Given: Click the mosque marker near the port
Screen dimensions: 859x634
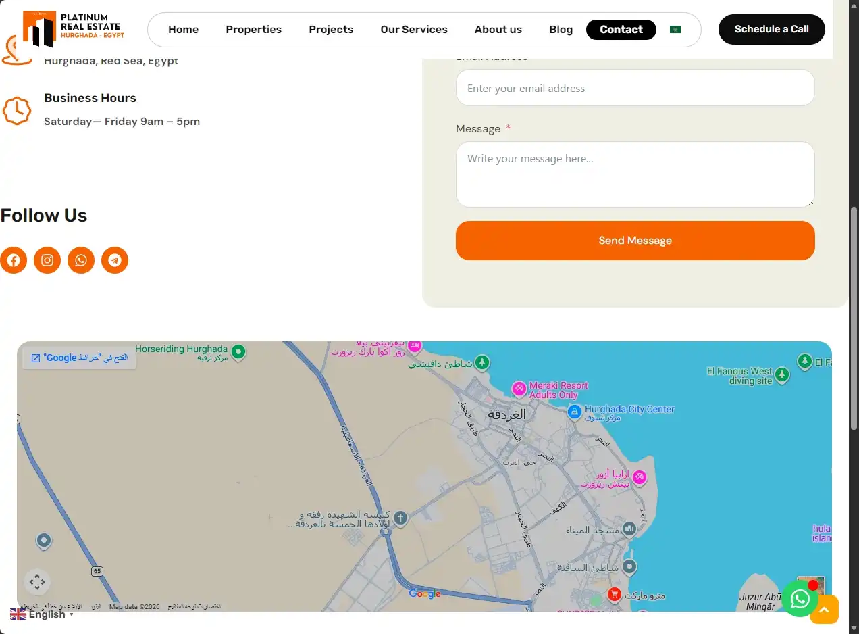Looking at the screenshot, I should click(x=629, y=528).
